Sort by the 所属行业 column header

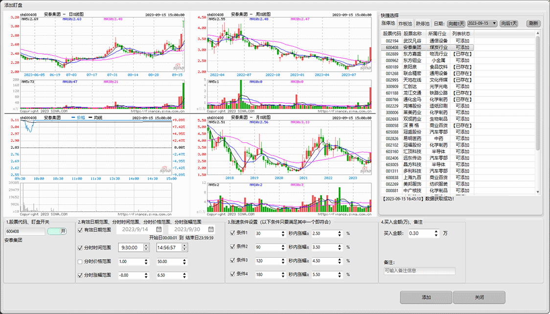pyautogui.click(x=437, y=34)
